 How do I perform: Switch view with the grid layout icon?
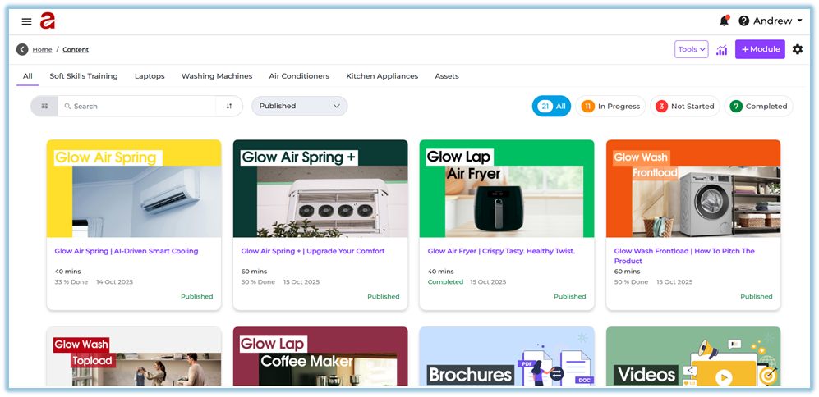point(44,106)
